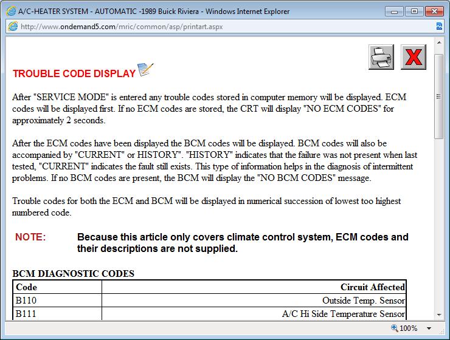Viewport: 450px width, 340px height.
Task: Select the B111 code cell
Action: click(x=57, y=314)
